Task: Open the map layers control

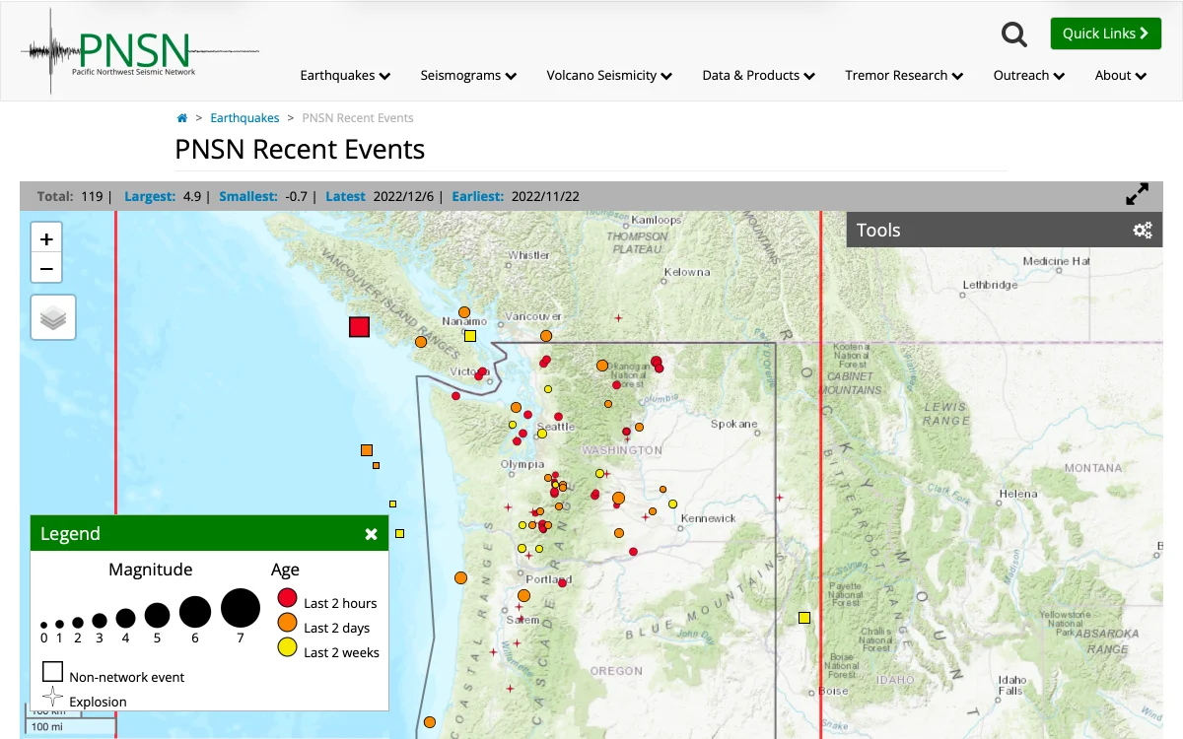Action: [53, 317]
